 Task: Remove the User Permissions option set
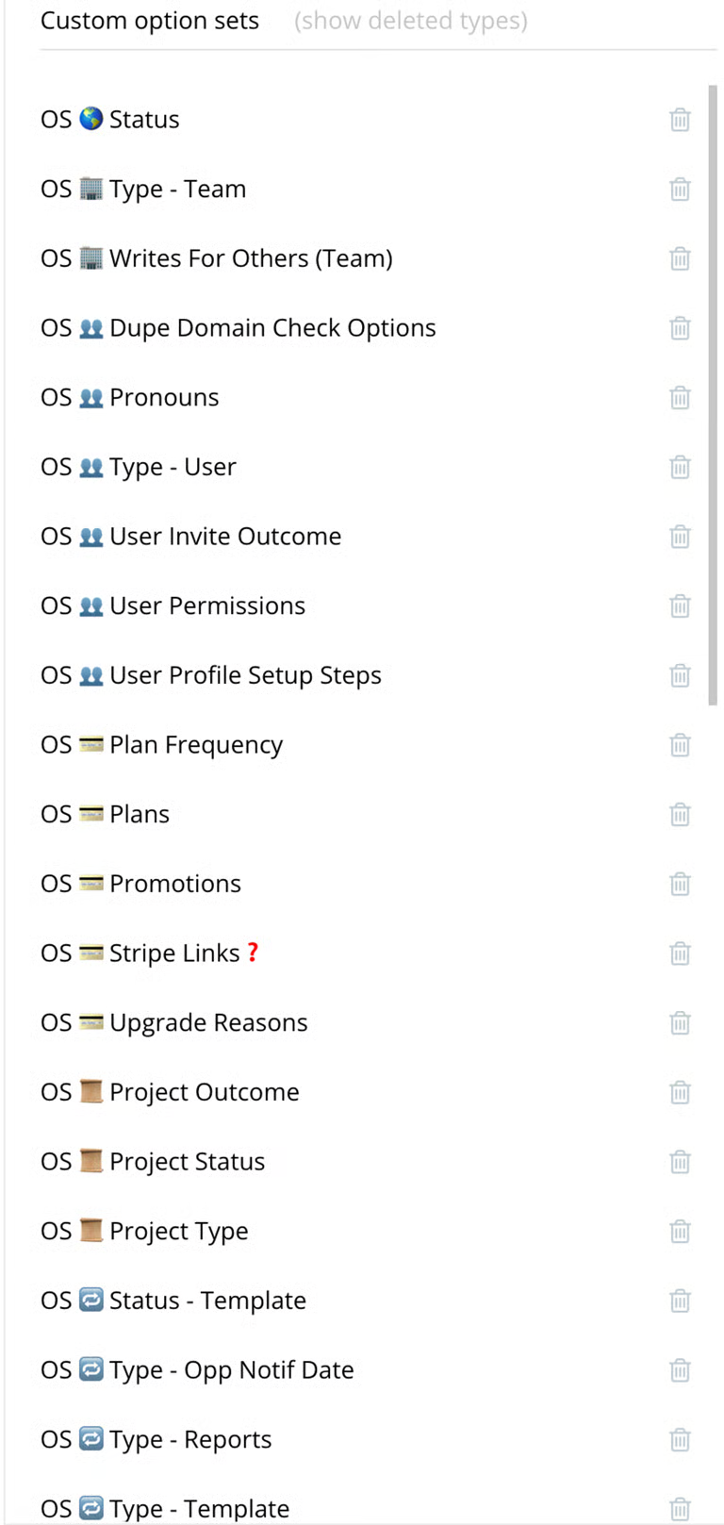(680, 606)
